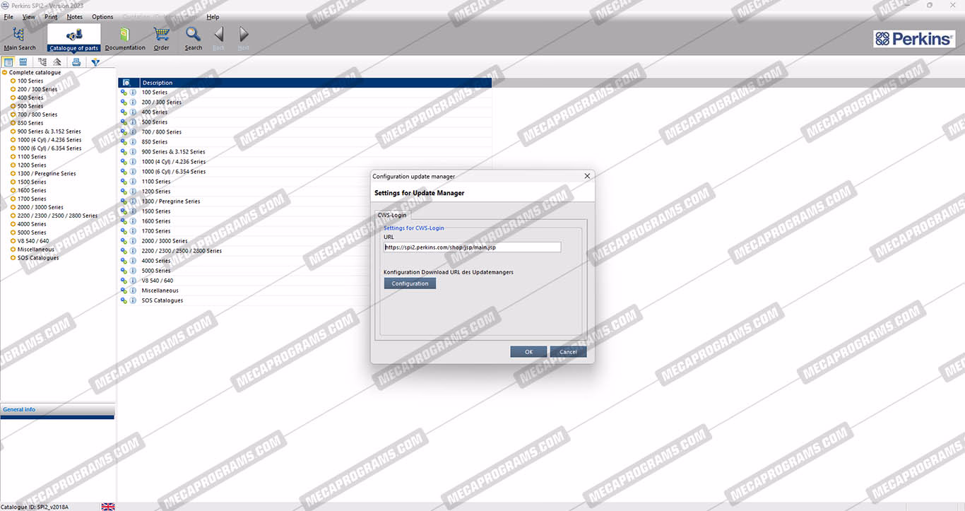Open the Options menu
The image size is (965, 511).
tap(102, 17)
